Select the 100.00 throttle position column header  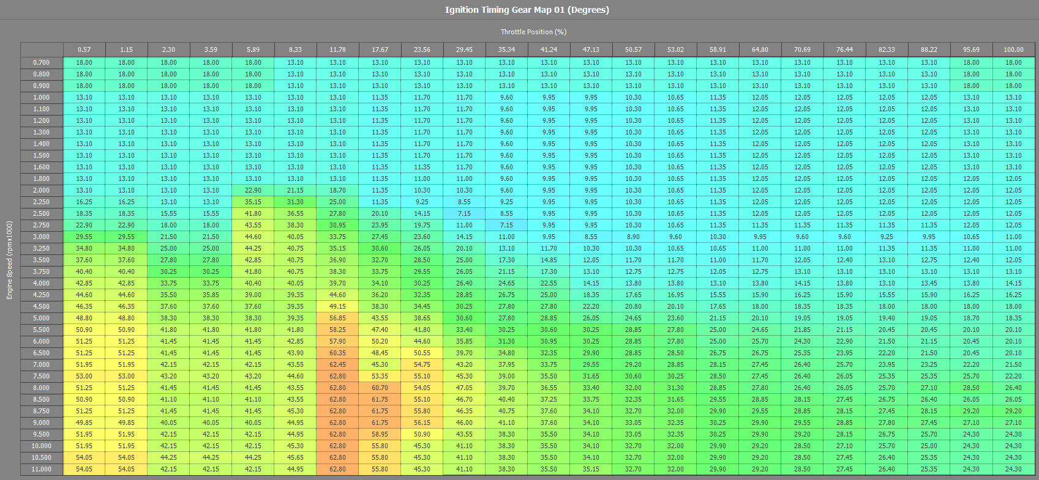coord(1014,50)
